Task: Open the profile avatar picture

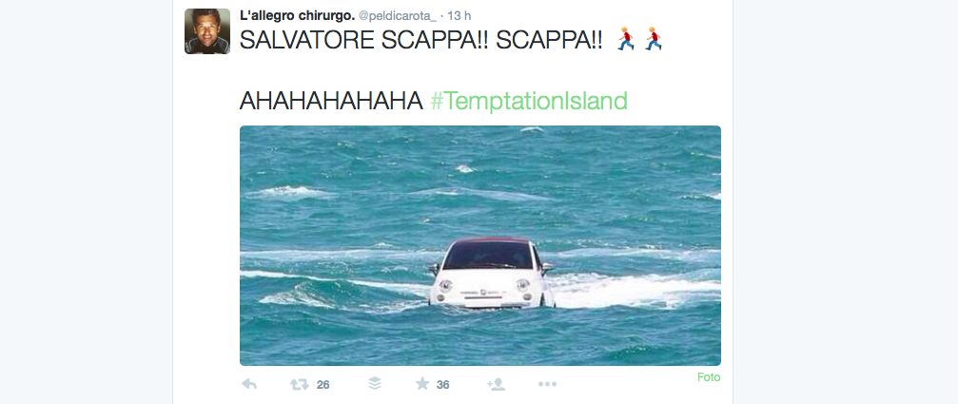Action: pyautogui.click(x=207, y=31)
